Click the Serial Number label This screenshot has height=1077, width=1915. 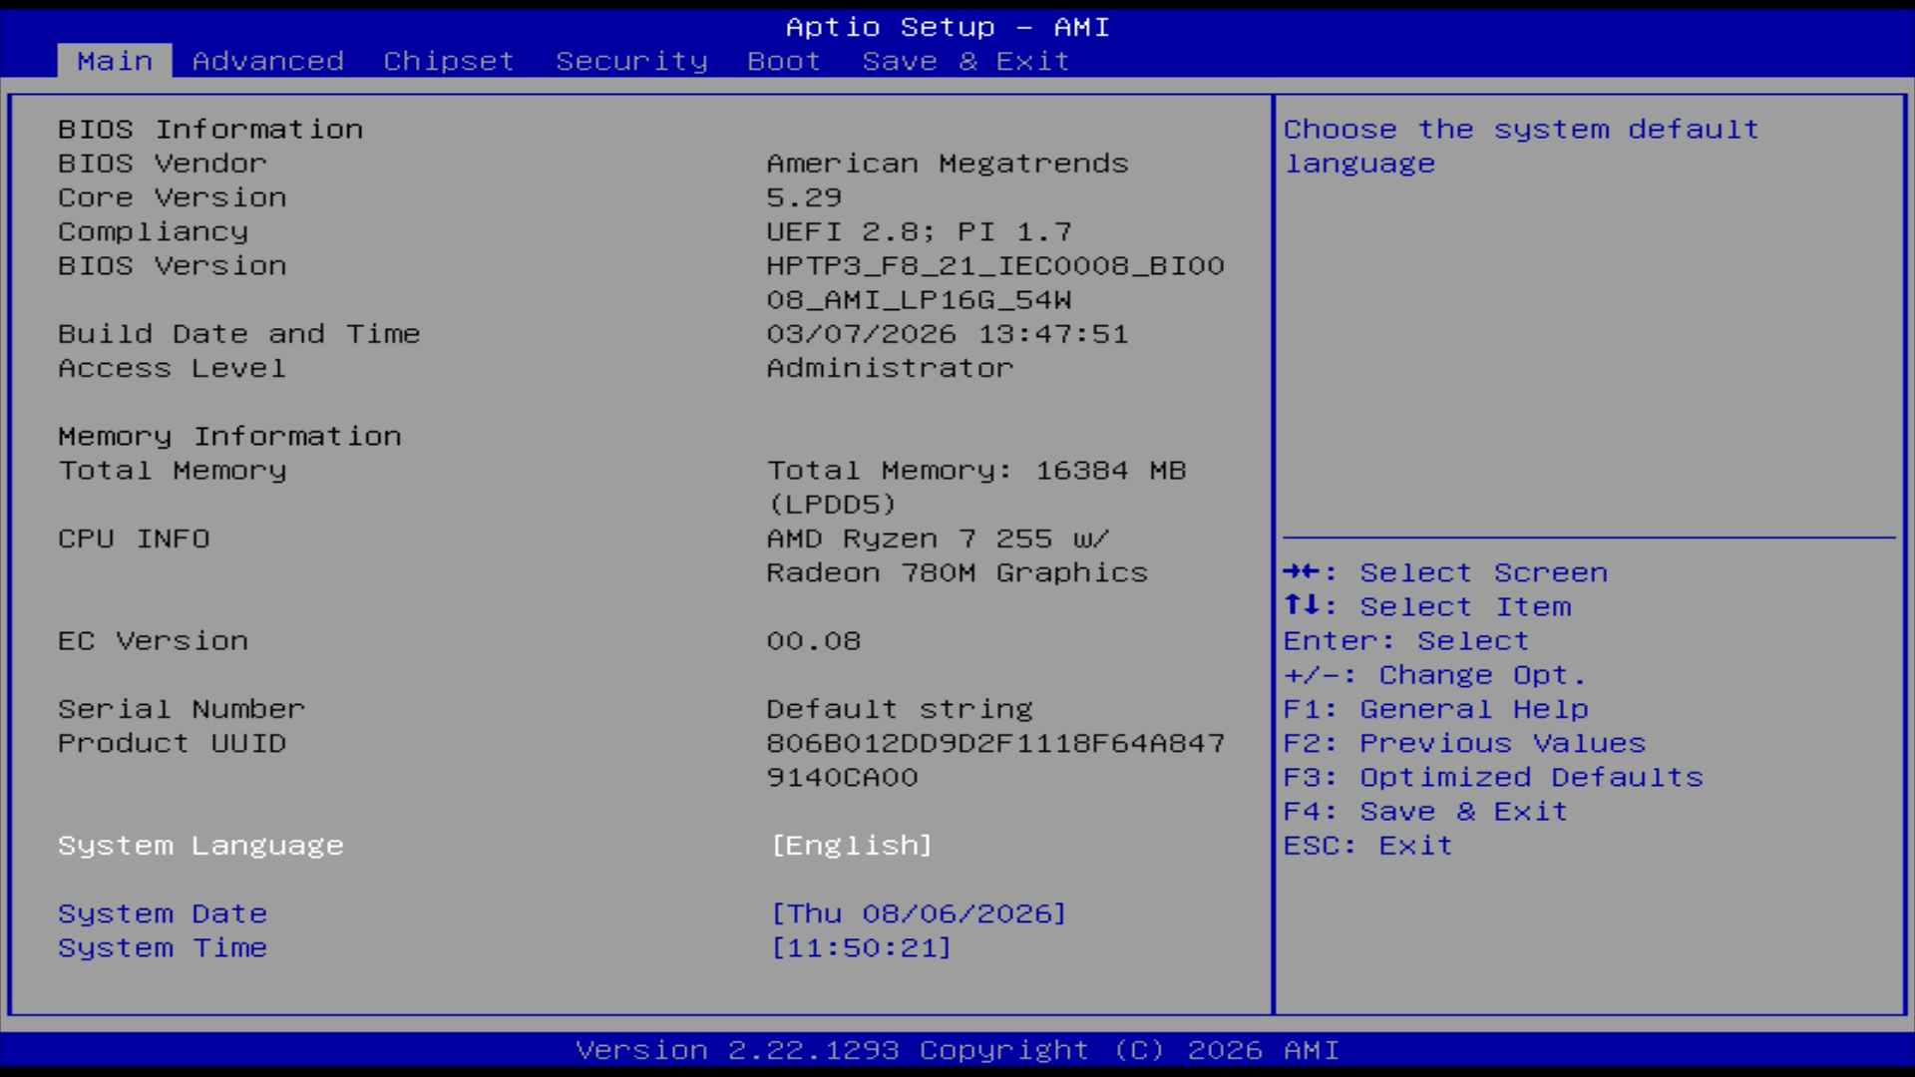pyautogui.click(x=182, y=709)
